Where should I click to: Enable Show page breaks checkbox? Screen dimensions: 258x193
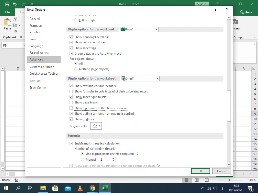tap(71, 103)
